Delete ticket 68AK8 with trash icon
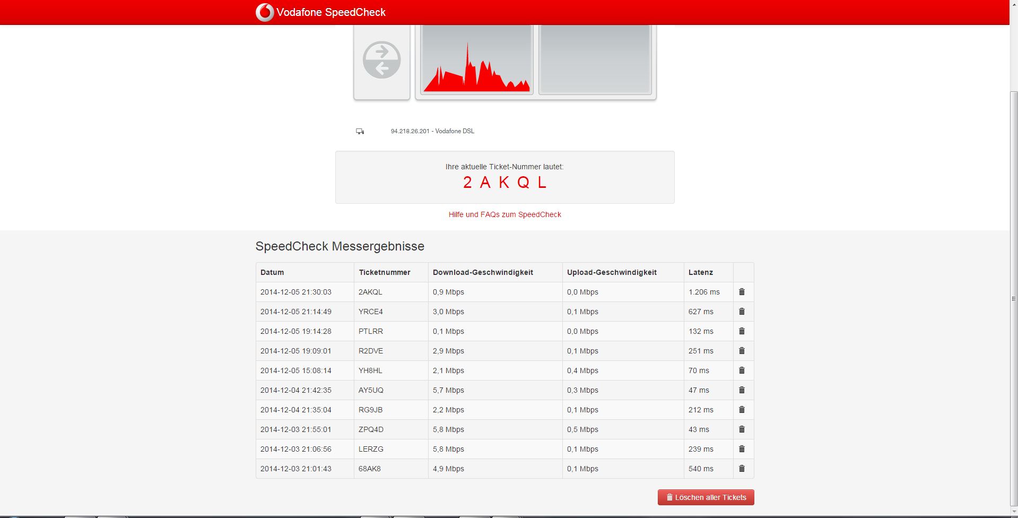Image resolution: width=1018 pixels, height=518 pixels. [x=742, y=469]
